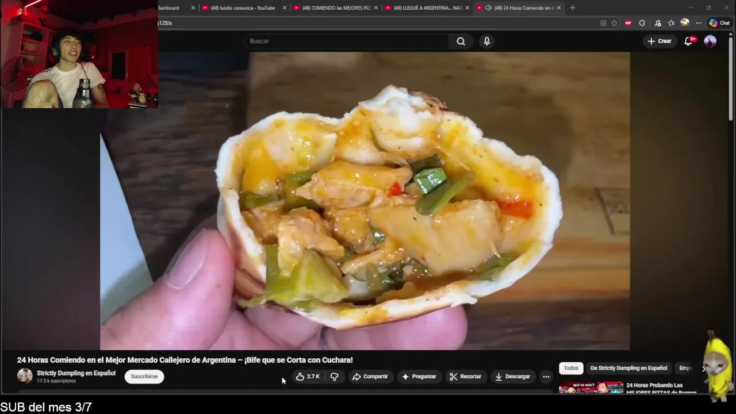The image size is (736, 414).
Task: Select the 24 Horas Comiendo tab
Action: 520,8
